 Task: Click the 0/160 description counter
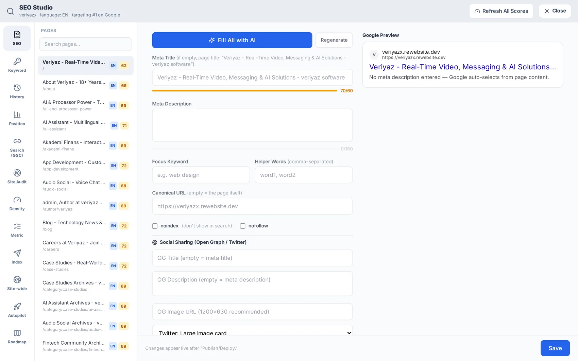pos(346,149)
